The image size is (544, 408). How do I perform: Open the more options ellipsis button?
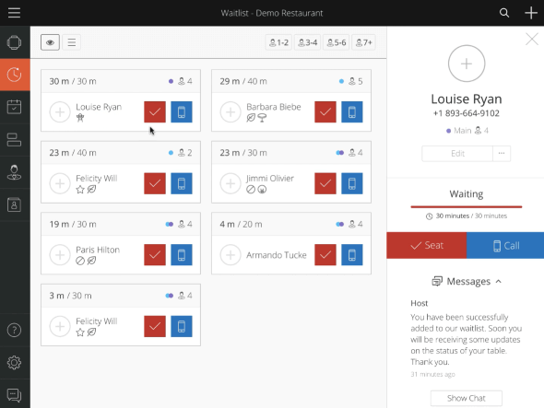pyautogui.click(x=502, y=154)
